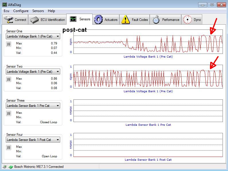Click the Sensor Two reset icon

9,79
